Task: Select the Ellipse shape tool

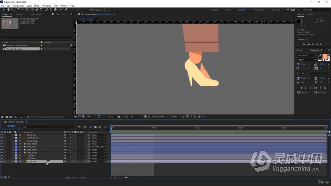Action: tap(32, 10)
